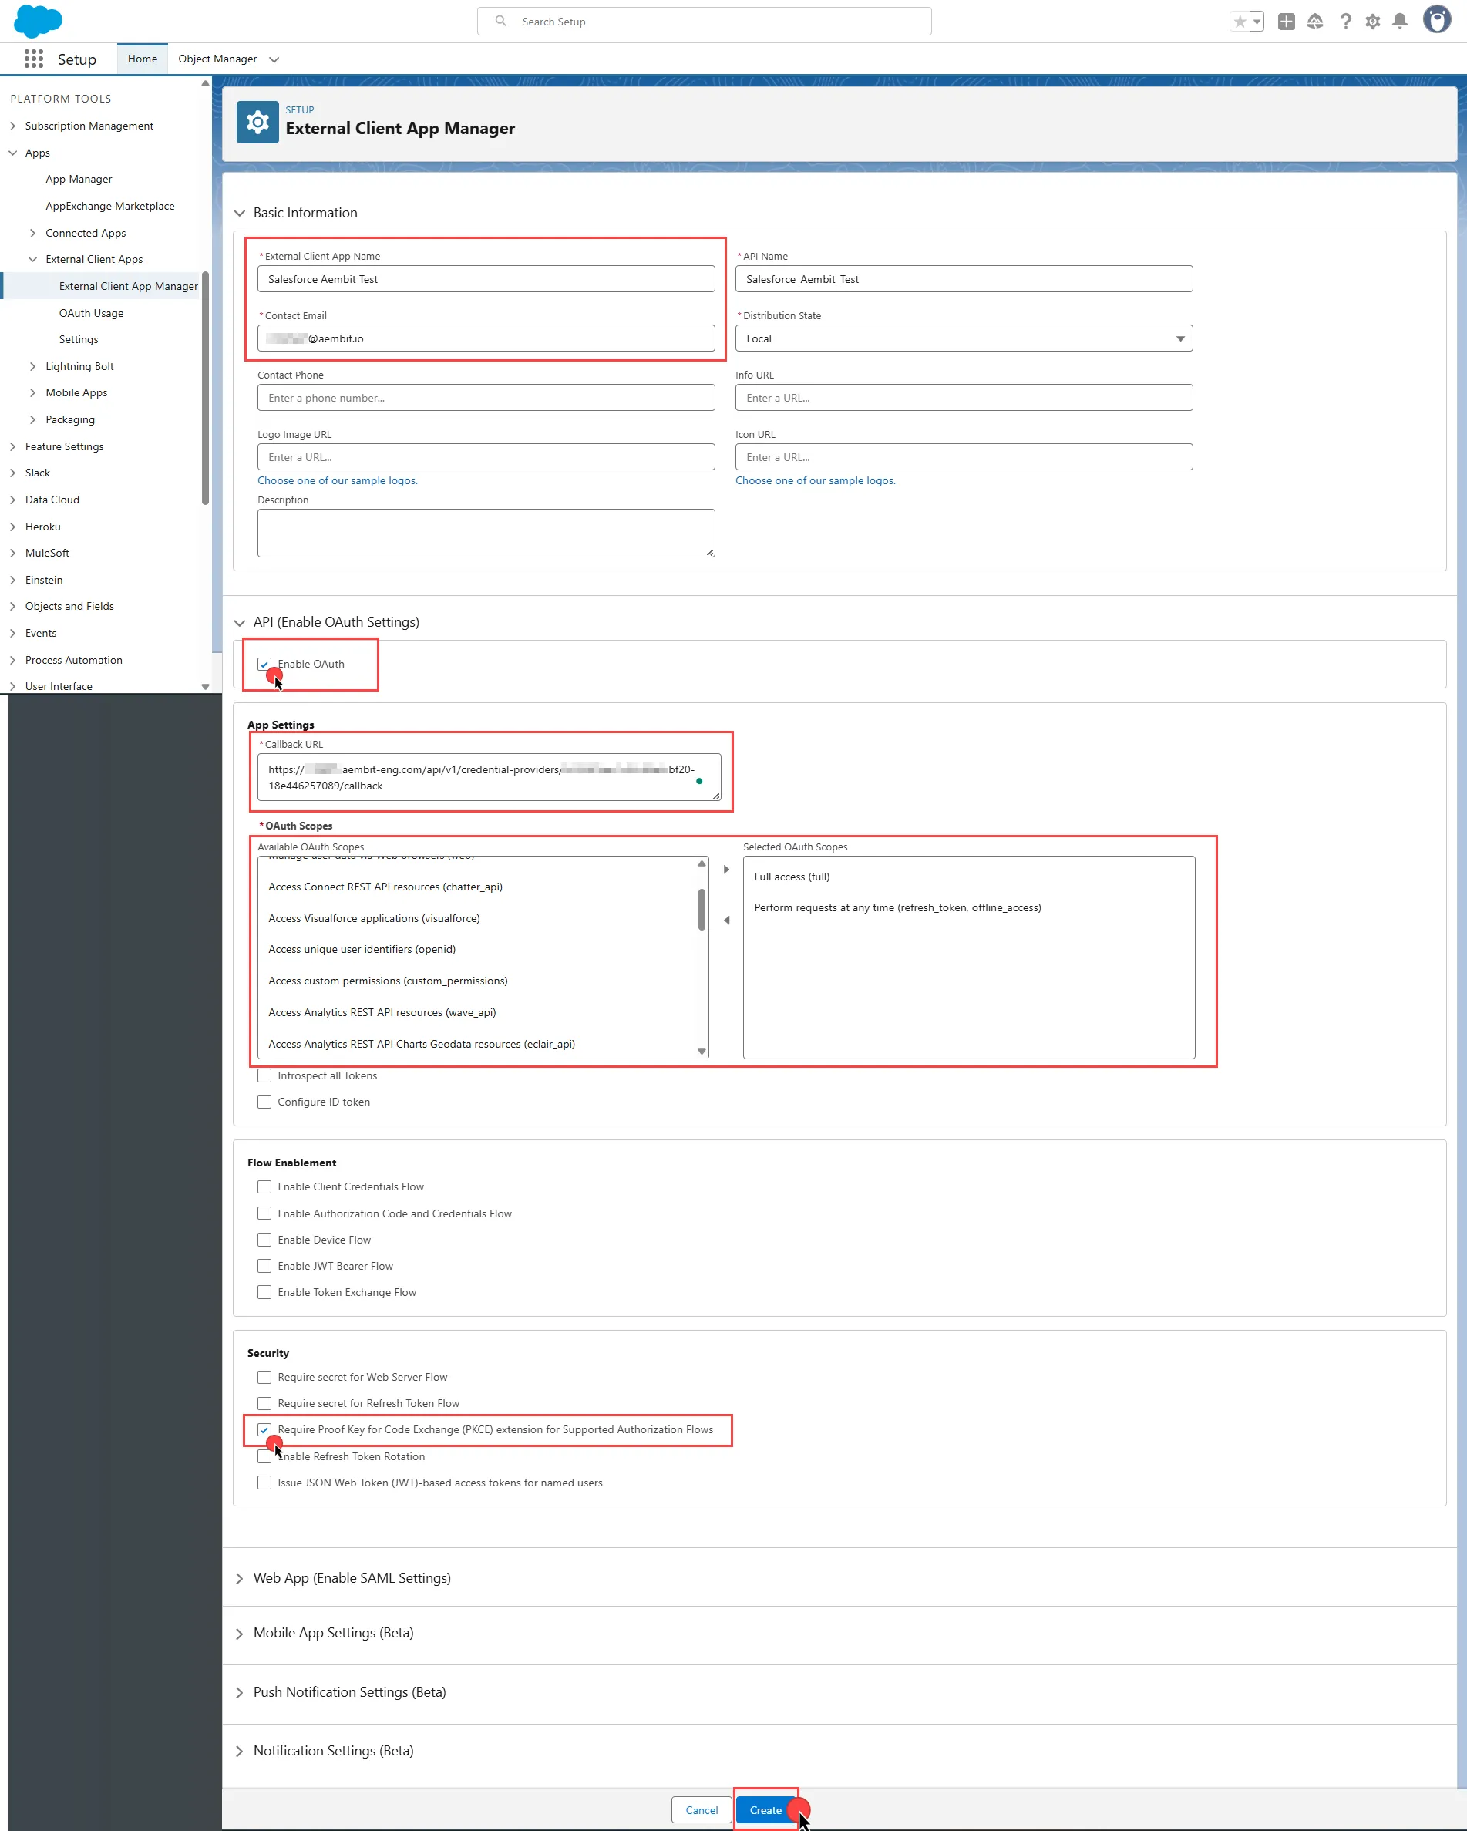Select the Home tab
Image resolution: width=1467 pixels, height=1831 pixels.
tap(142, 59)
